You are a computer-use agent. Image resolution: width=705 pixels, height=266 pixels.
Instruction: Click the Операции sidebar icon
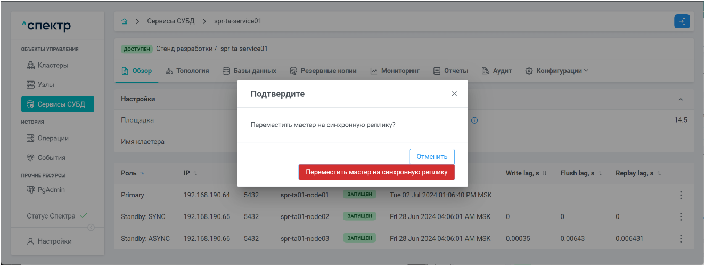click(30, 138)
